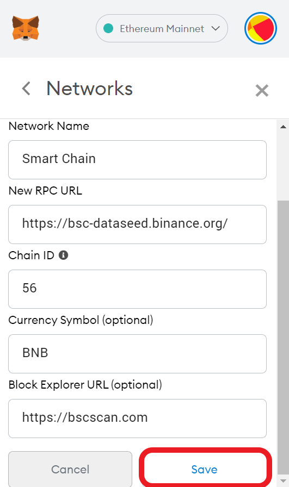This screenshot has height=487, width=289.
Task: Click the New RPC URL input field
Action: (x=138, y=224)
